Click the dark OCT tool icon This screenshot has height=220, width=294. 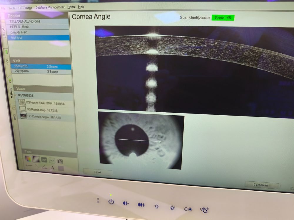44,160
